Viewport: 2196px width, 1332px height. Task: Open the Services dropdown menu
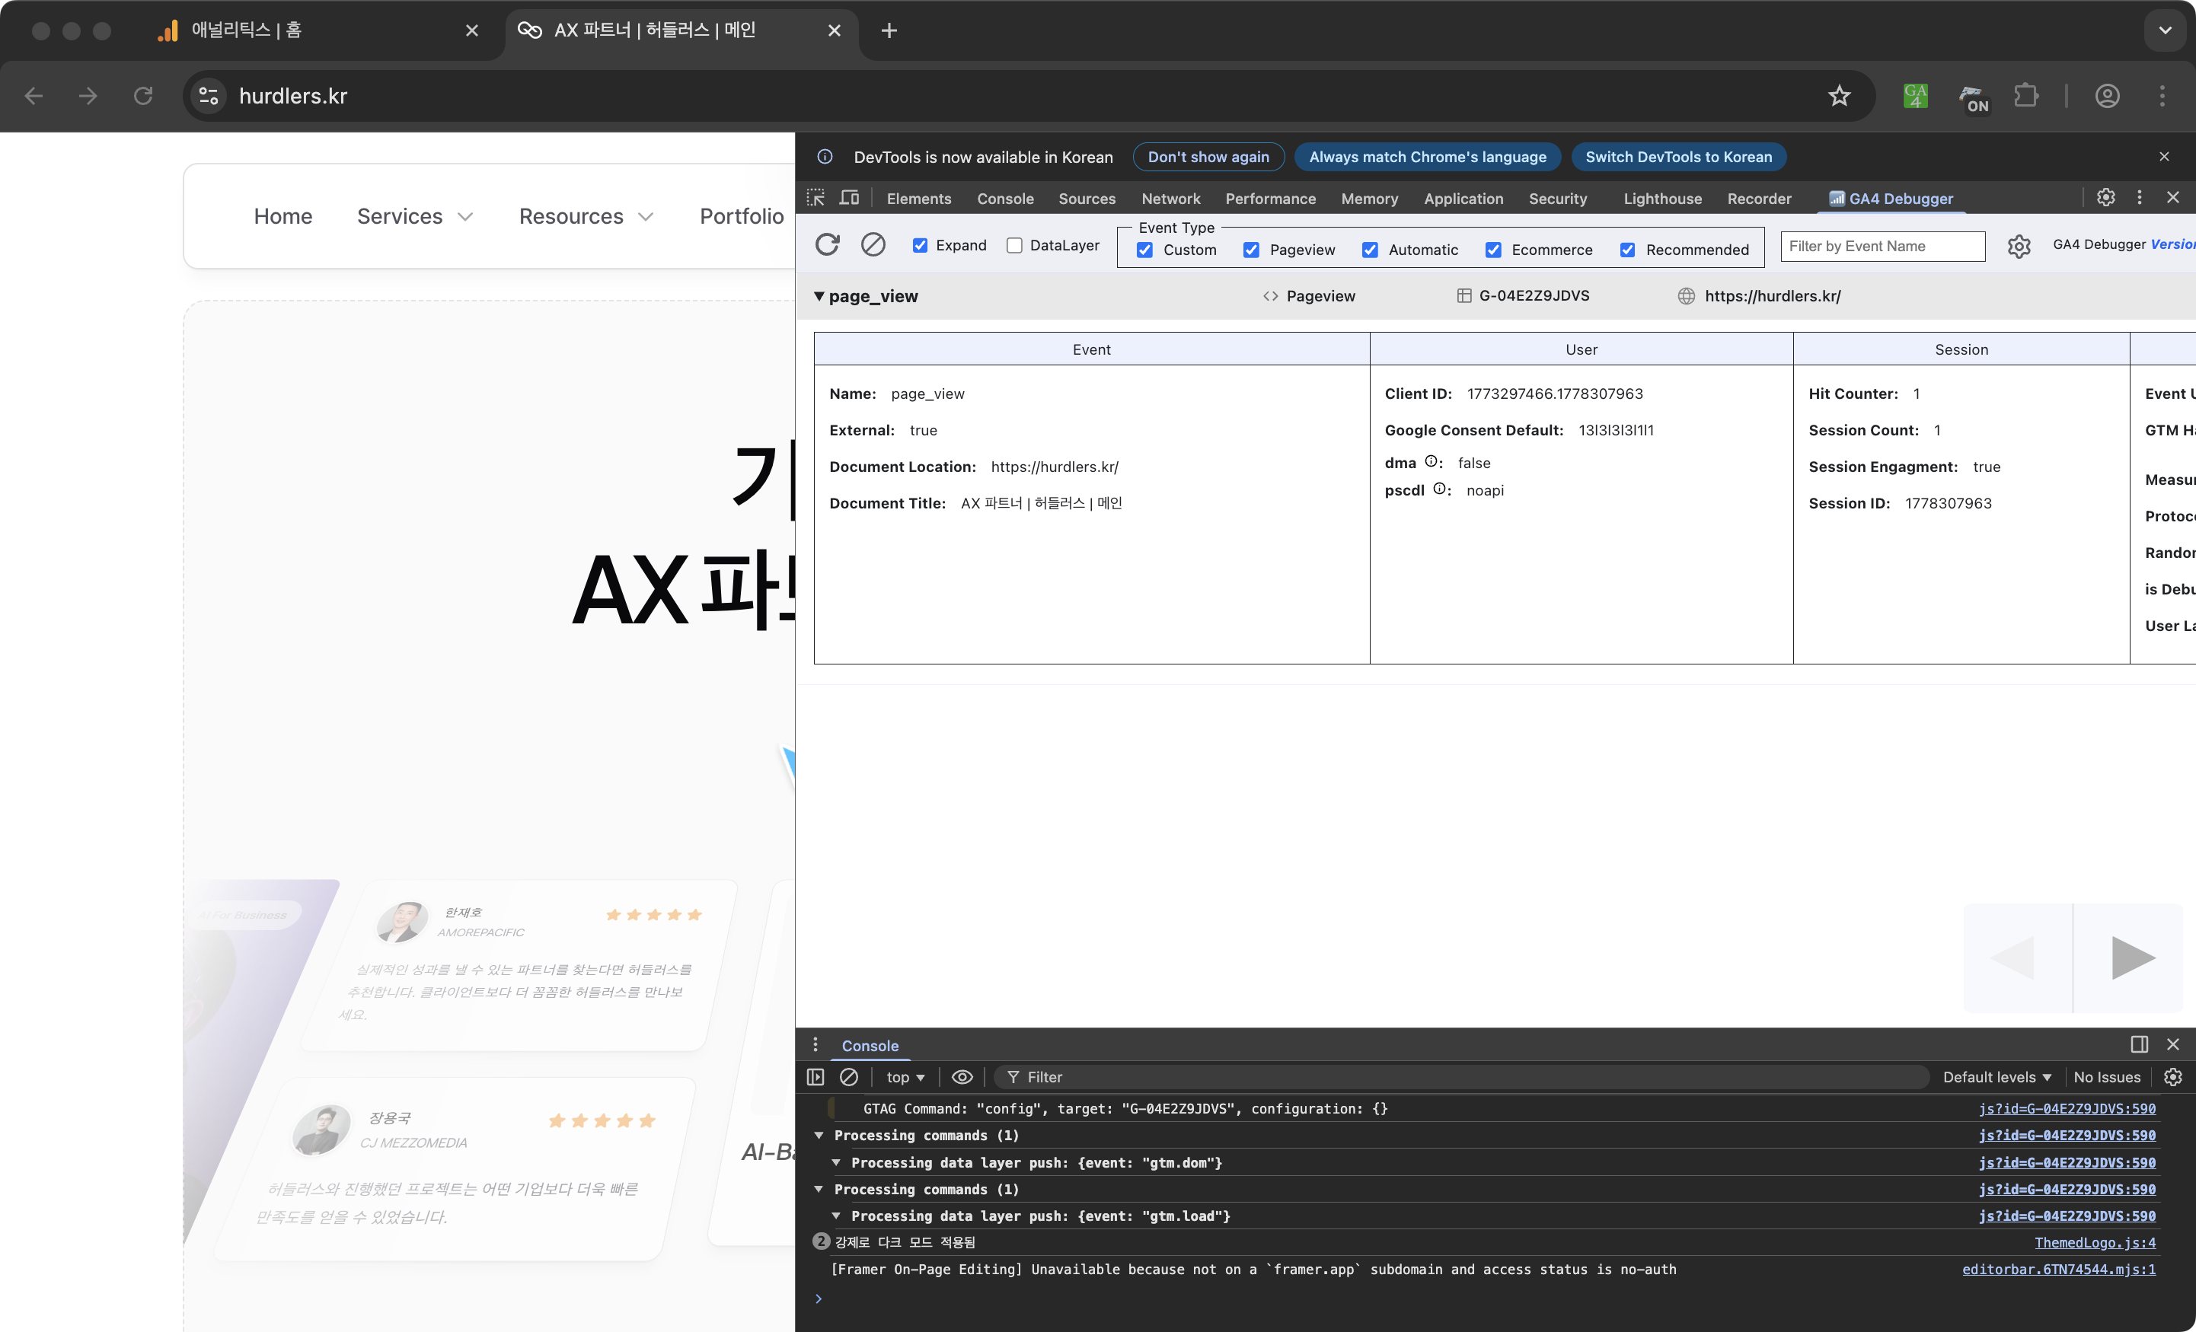(x=414, y=215)
